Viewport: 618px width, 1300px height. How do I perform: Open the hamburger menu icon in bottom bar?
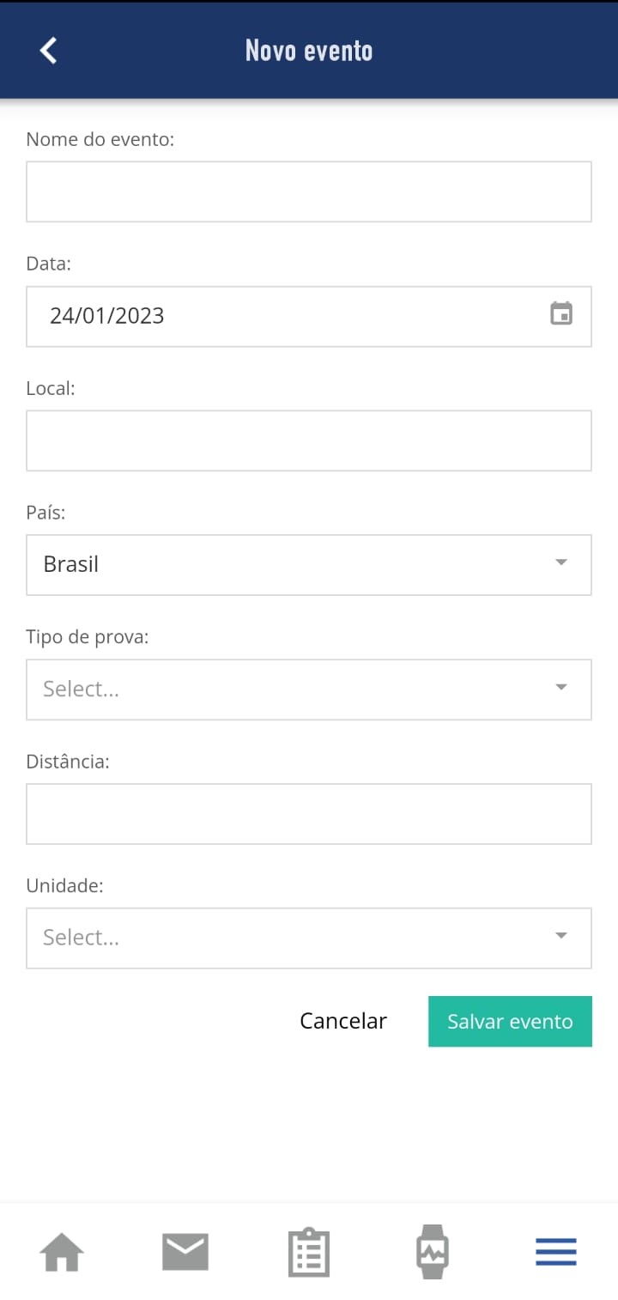556,1252
